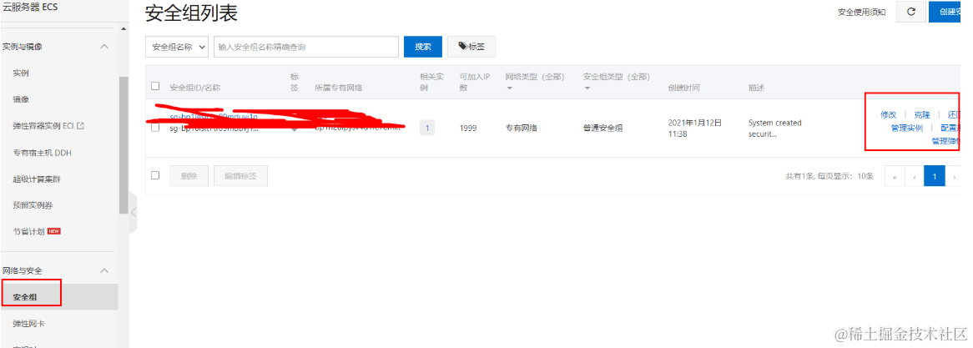Click the current page 1 button

935,176
